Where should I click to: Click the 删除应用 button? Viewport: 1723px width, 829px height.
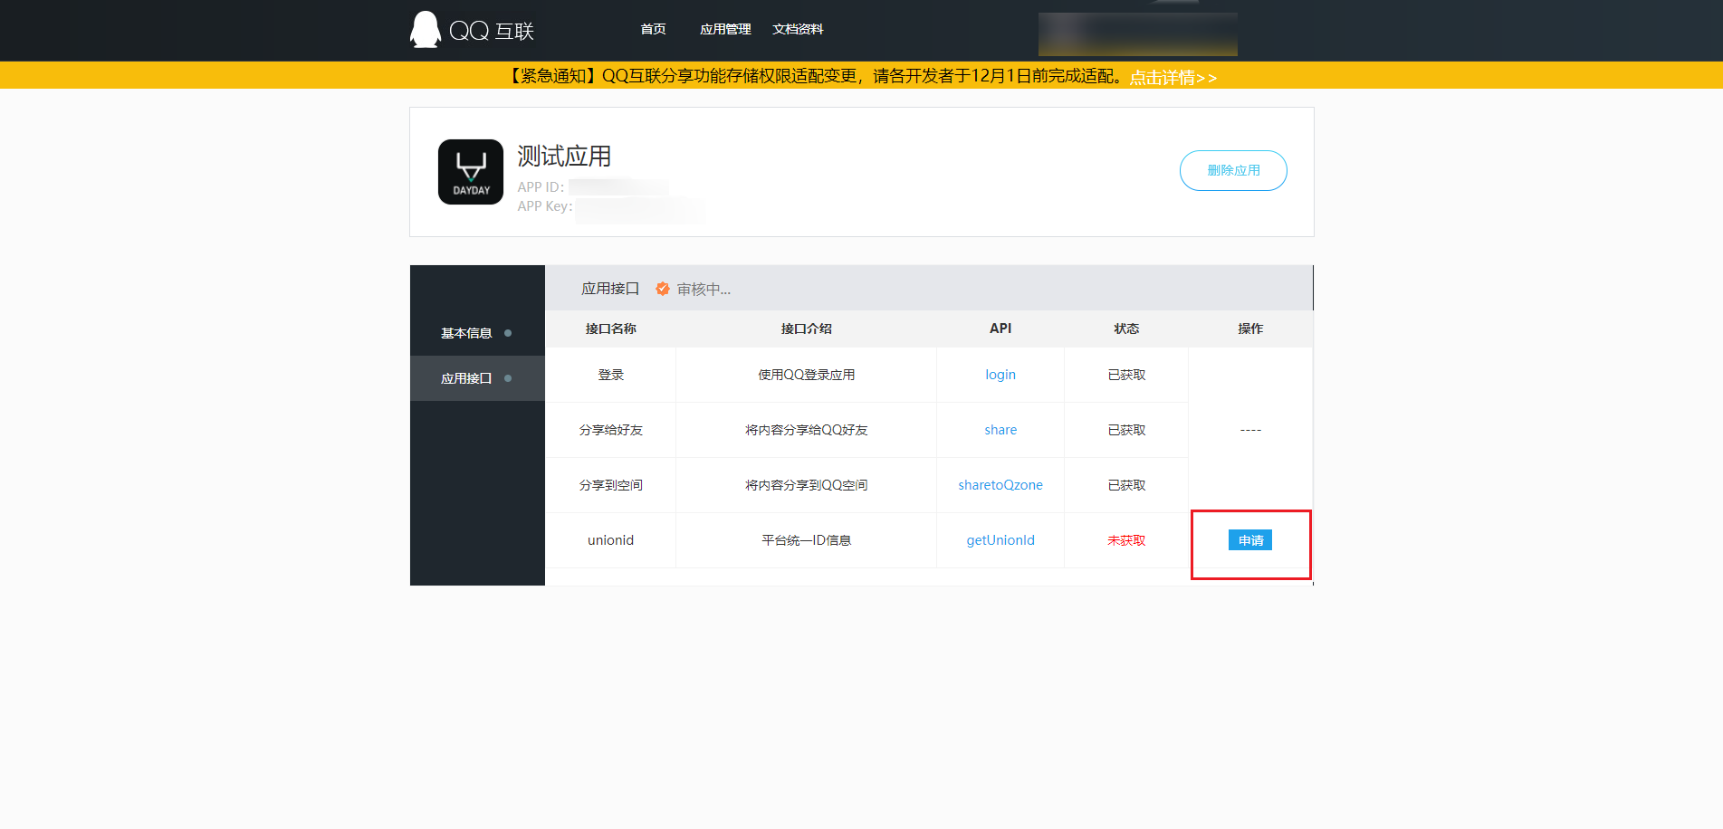click(1233, 170)
